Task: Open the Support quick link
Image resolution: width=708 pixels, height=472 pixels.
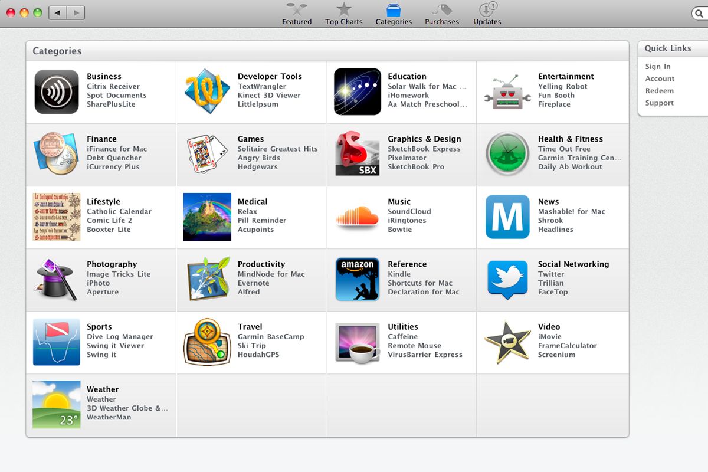Action: pyautogui.click(x=659, y=103)
